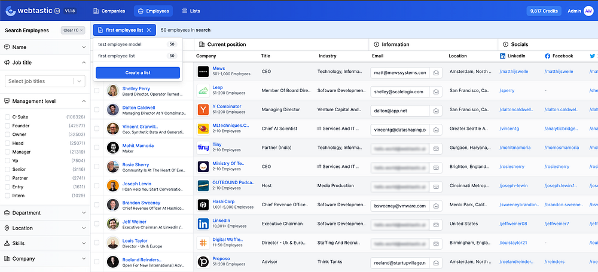Reveal email icon in Rosie Sherry row
This screenshot has height=272, width=598.
[x=436, y=168]
